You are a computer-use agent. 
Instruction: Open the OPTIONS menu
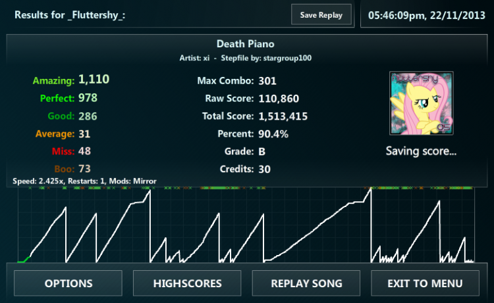pos(69,283)
